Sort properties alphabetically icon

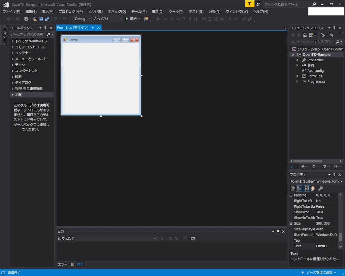click(299, 188)
